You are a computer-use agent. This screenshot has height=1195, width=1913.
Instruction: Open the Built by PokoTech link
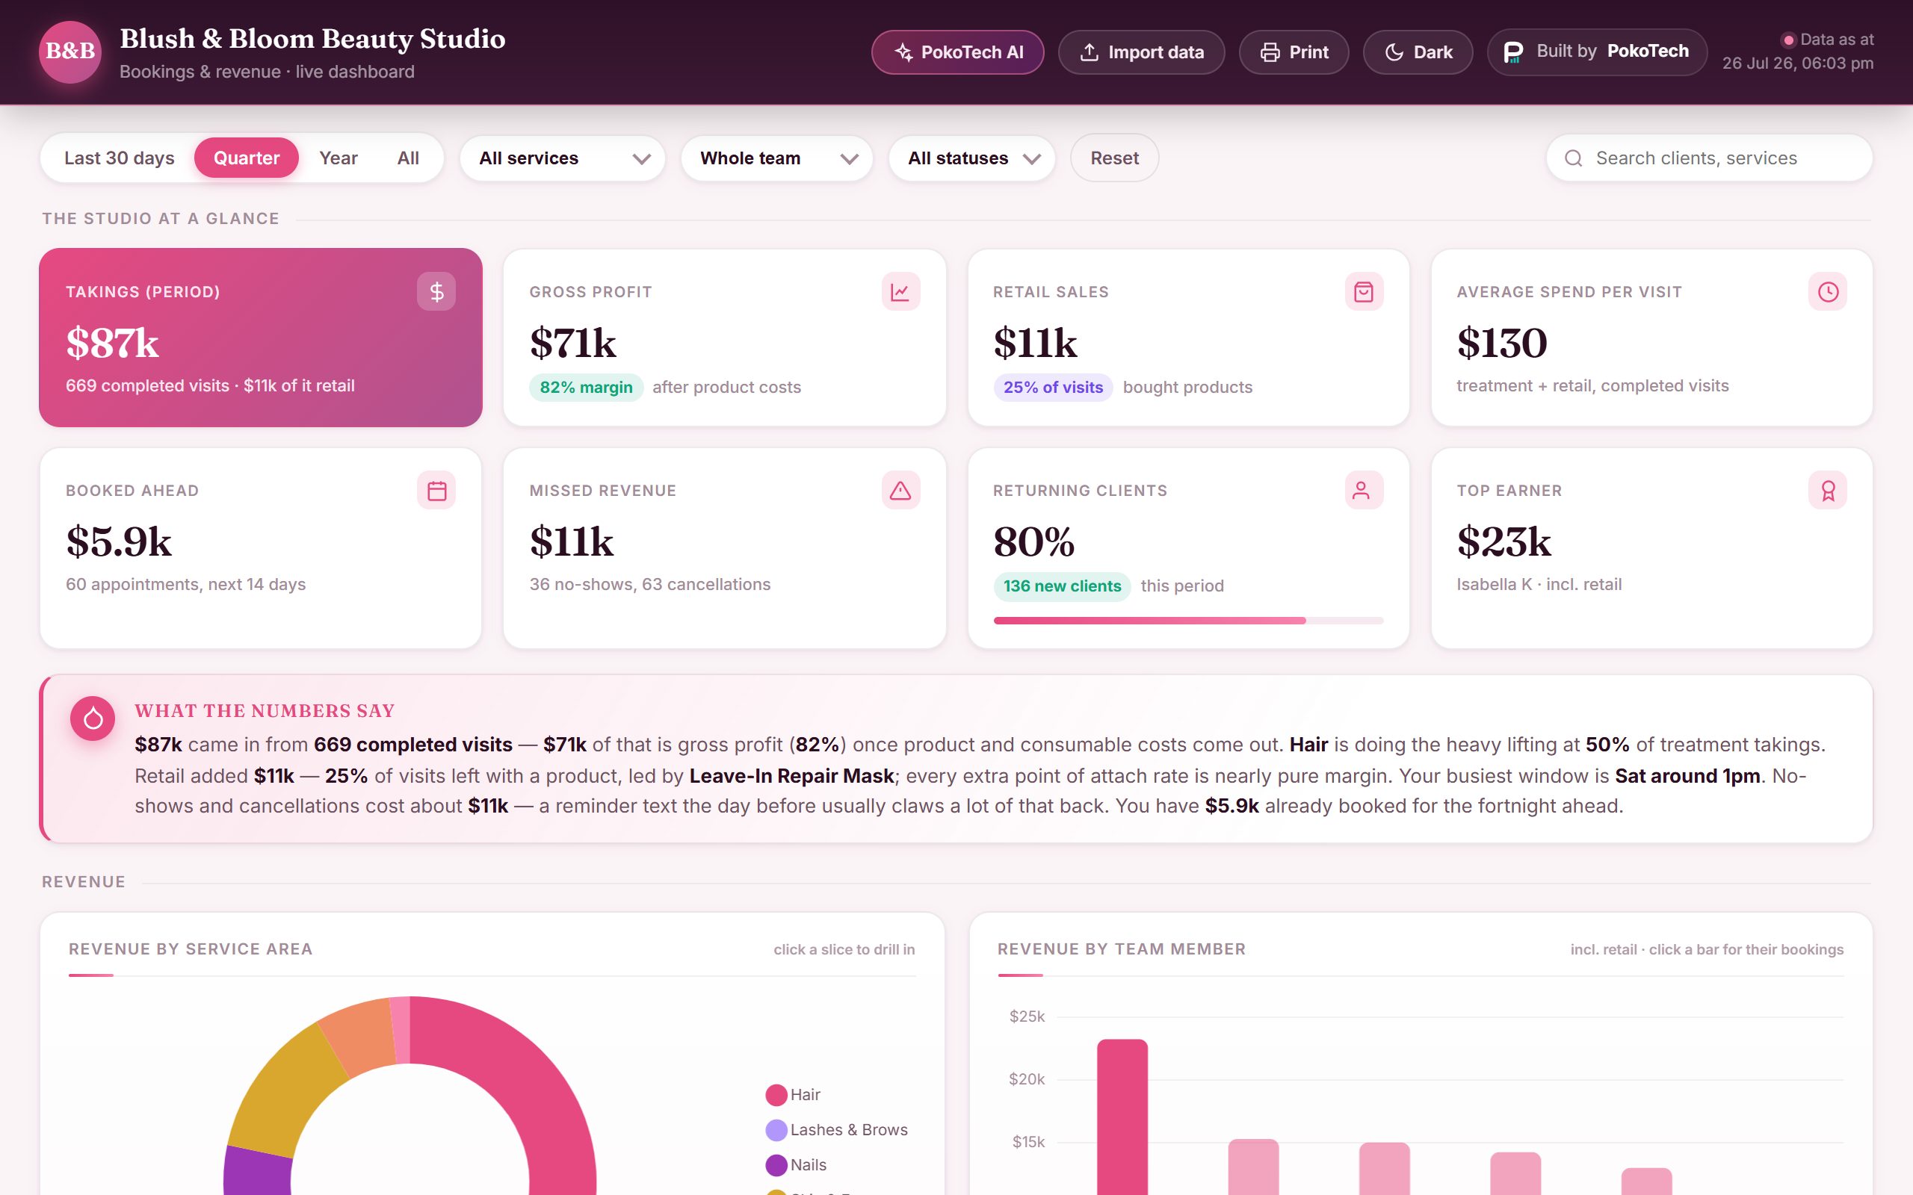click(1597, 52)
